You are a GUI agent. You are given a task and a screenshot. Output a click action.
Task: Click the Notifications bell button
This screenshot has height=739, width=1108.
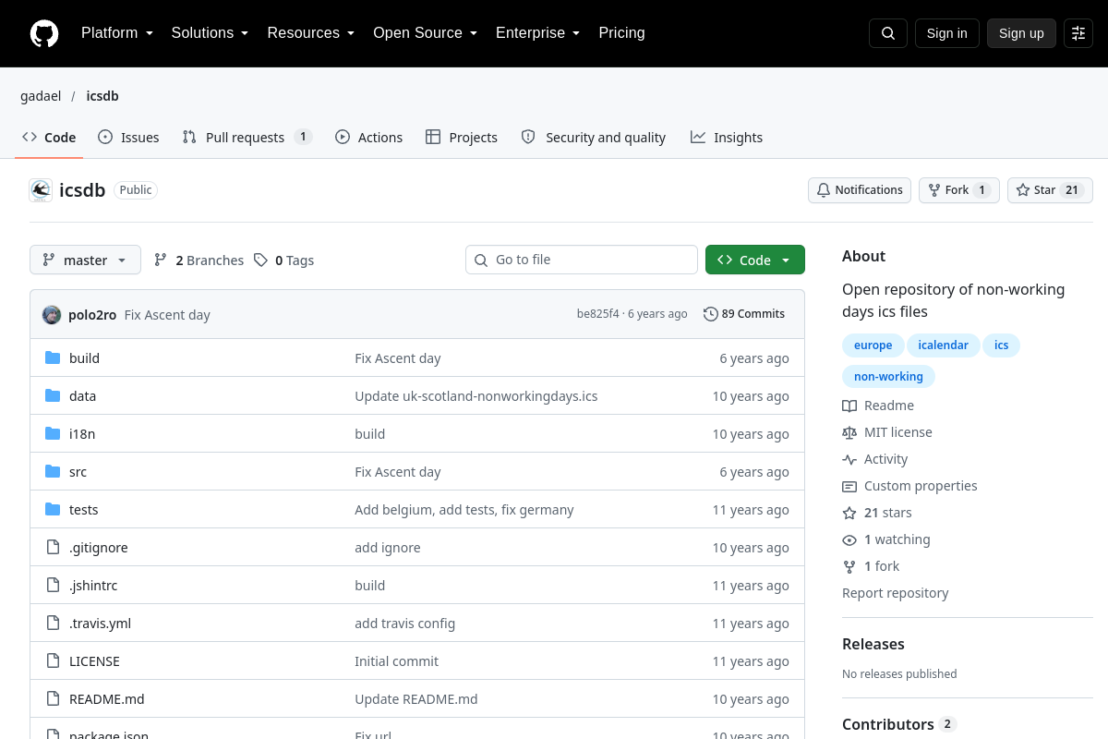tap(860, 190)
